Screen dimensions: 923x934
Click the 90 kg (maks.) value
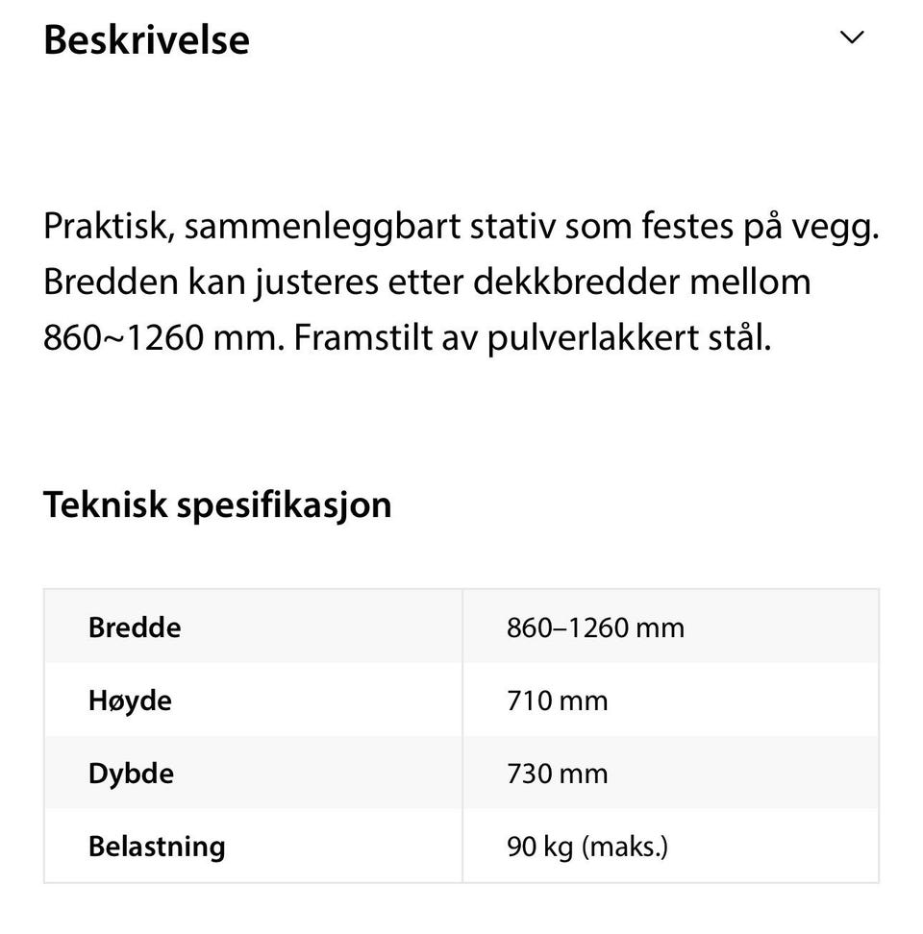(x=587, y=847)
